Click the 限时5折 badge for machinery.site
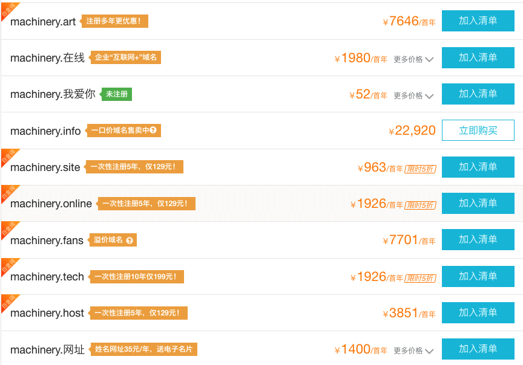The width and height of the screenshot is (523, 365). point(420,169)
